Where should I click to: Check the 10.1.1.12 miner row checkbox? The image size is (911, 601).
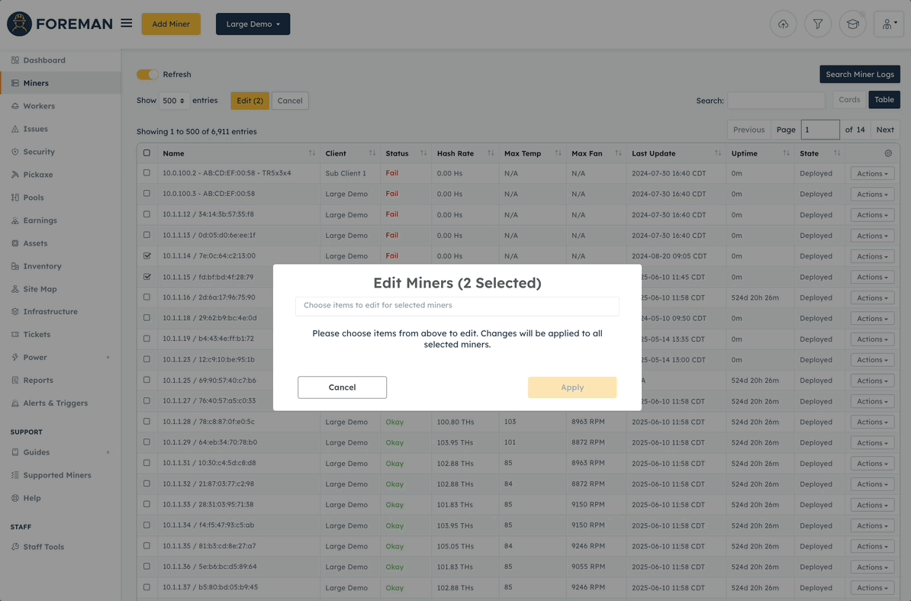click(x=147, y=214)
